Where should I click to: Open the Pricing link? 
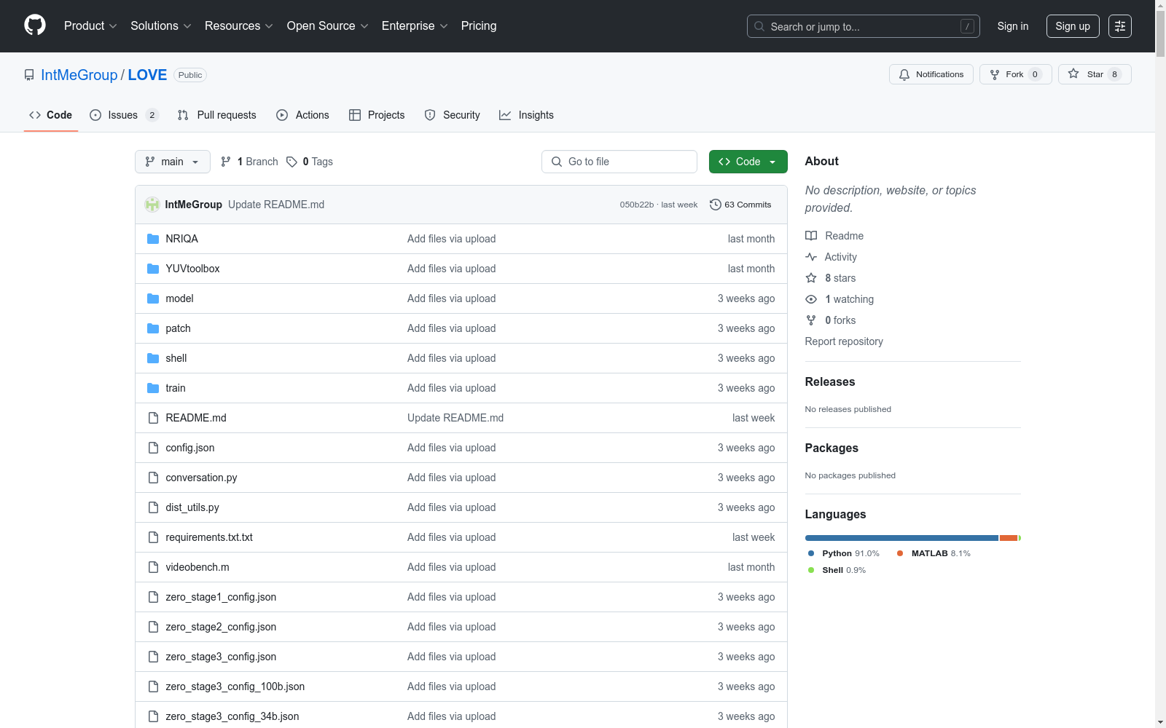pyautogui.click(x=479, y=26)
